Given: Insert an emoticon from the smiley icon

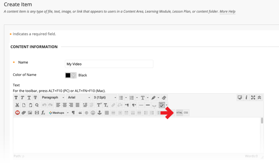Looking at the screenshot, I should click(x=93, y=113).
